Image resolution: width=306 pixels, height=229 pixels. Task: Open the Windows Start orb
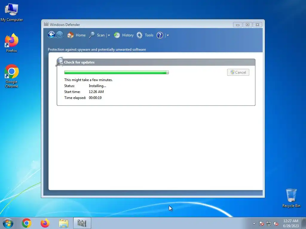(8, 223)
